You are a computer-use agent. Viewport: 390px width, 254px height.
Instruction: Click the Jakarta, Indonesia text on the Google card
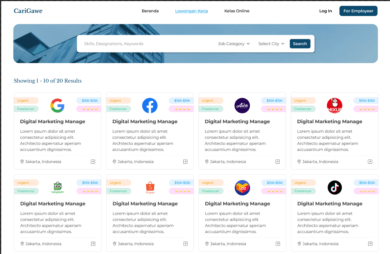coord(43,162)
